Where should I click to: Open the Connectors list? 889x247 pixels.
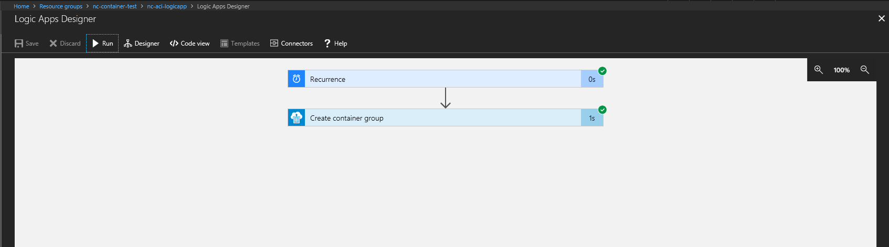[x=291, y=44]
